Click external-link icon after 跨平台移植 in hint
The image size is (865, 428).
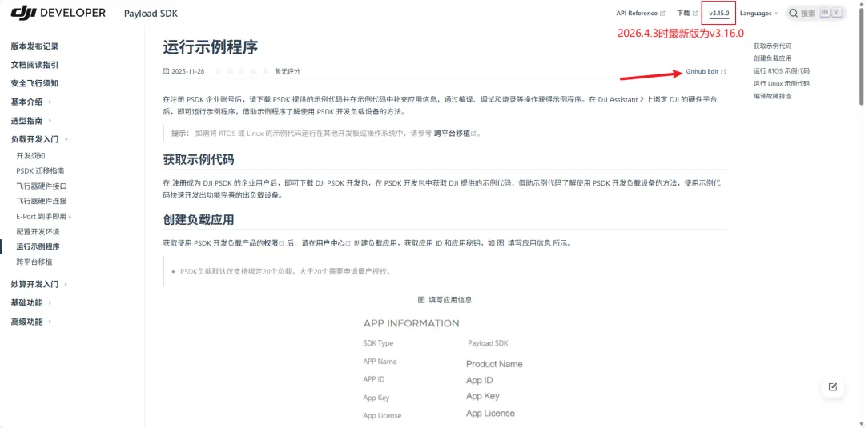(x=473, y=134)
